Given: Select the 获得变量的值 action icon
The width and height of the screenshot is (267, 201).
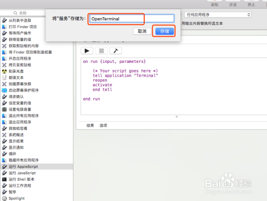Looking at the screenshot, I should pos(4,39).
